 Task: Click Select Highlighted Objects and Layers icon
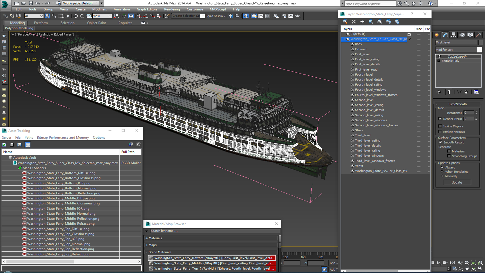point(371,22)
